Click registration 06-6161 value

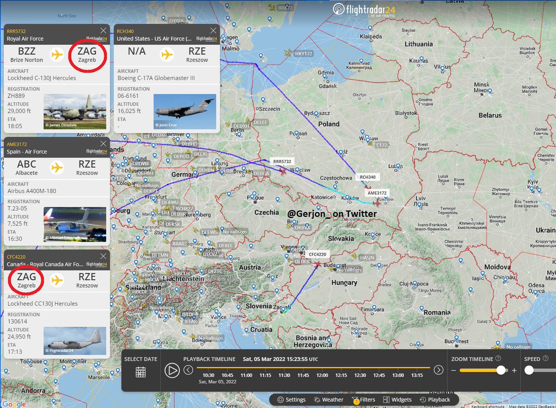point(128,96)
